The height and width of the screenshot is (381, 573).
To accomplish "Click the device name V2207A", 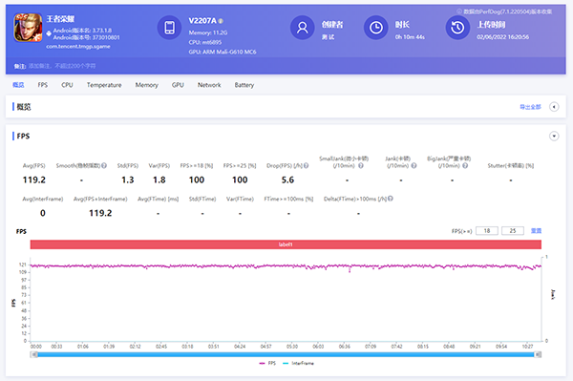I will point(202,21).
